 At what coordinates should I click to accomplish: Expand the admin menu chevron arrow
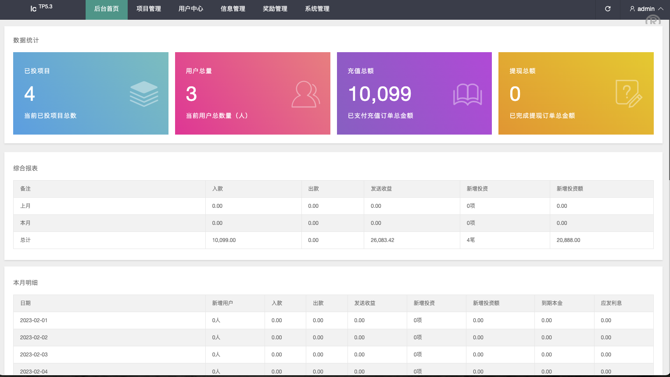pos(661,9)
